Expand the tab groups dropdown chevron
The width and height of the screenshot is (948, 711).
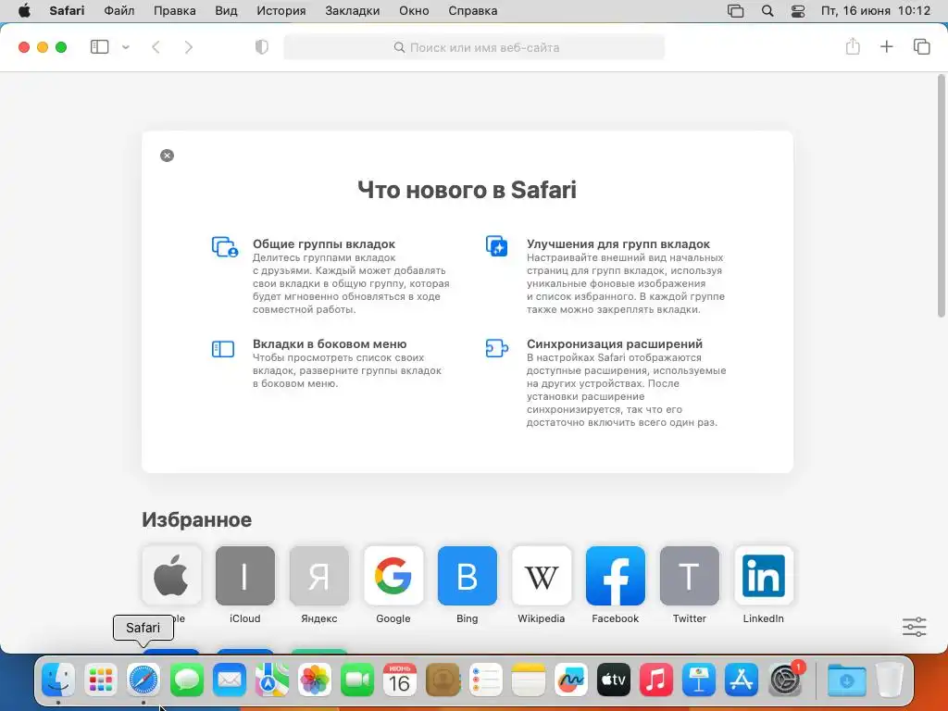click(126, 47)
